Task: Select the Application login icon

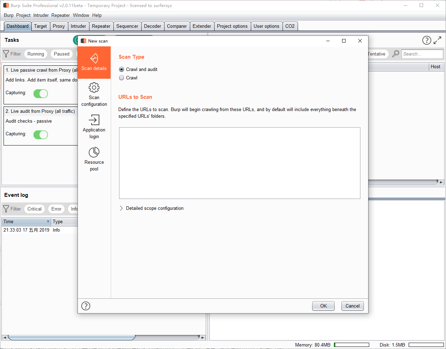Action: [x=94, y=120]
